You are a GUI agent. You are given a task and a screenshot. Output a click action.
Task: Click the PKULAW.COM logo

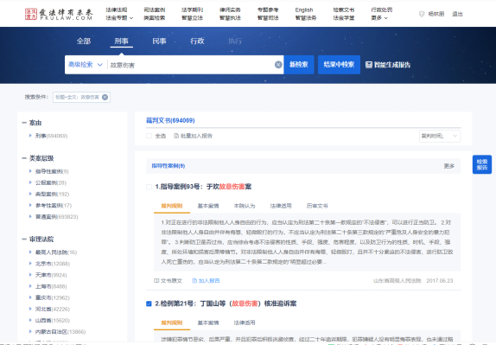59,14
